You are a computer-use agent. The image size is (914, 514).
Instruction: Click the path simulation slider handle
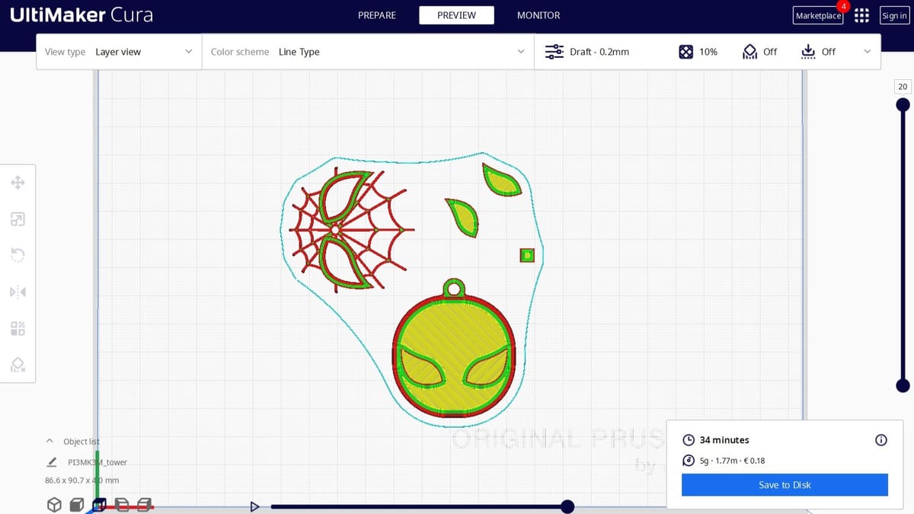click(567, 506)
